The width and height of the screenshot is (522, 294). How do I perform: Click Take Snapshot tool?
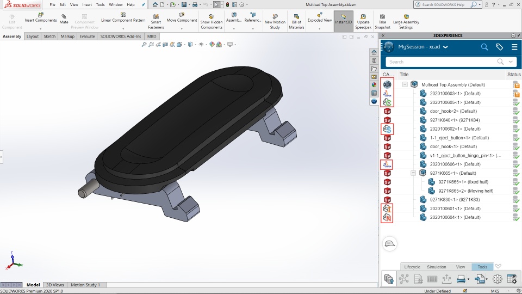(x=382, y=22)
